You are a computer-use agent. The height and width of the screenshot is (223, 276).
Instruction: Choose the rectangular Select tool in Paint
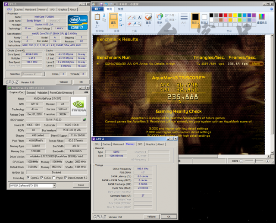point(113,17)
